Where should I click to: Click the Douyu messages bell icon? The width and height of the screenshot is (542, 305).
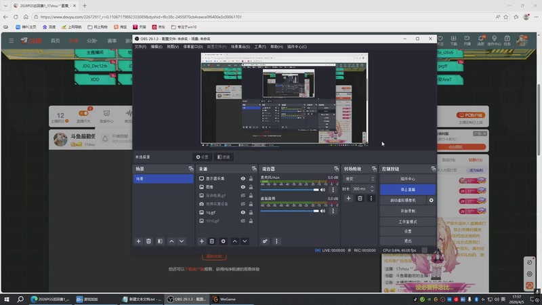[x=480, y=40]
